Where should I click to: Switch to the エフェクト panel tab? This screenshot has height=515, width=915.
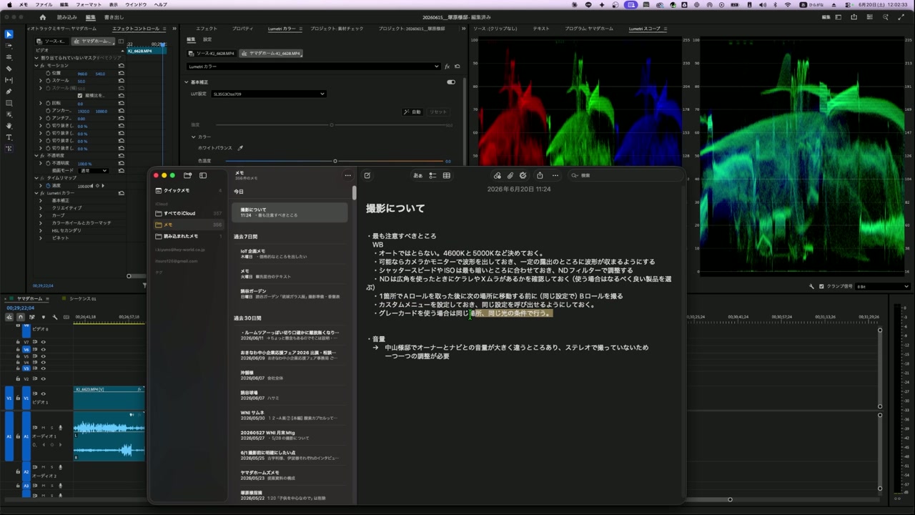click(206, 29)
